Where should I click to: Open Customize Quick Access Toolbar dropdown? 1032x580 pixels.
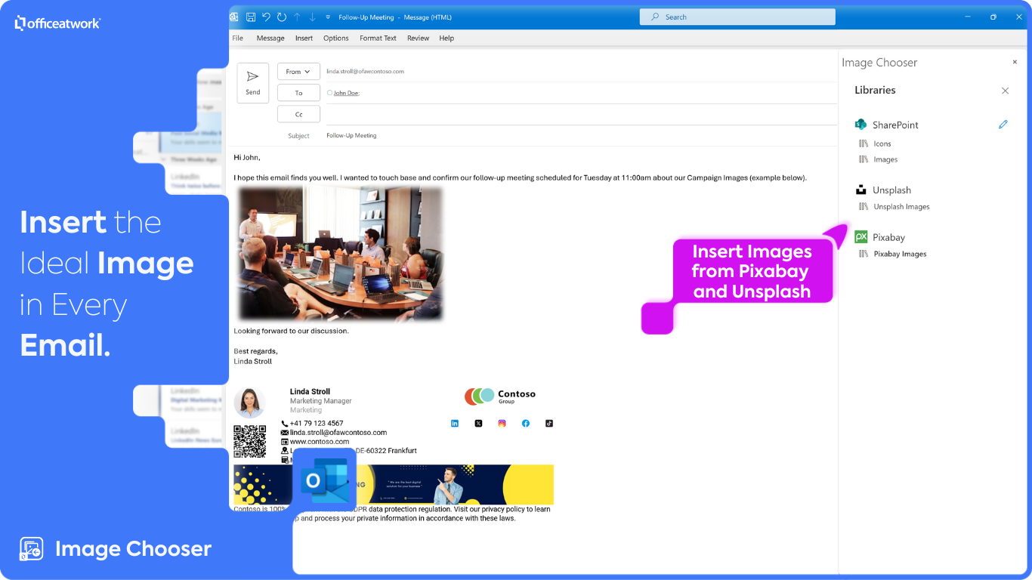(x=328, y=17)
